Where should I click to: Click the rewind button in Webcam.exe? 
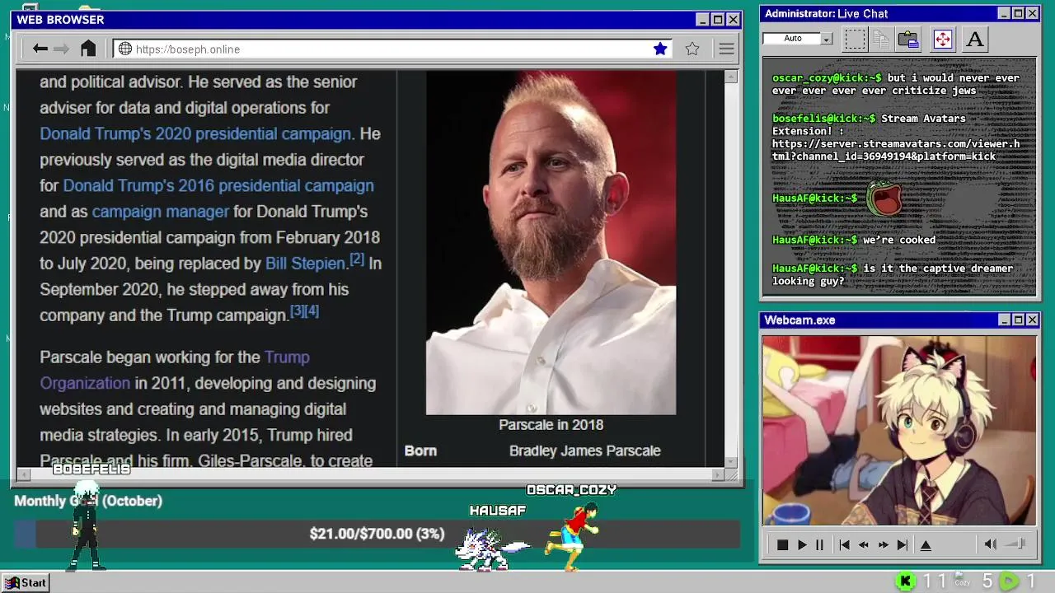point(863,544)
